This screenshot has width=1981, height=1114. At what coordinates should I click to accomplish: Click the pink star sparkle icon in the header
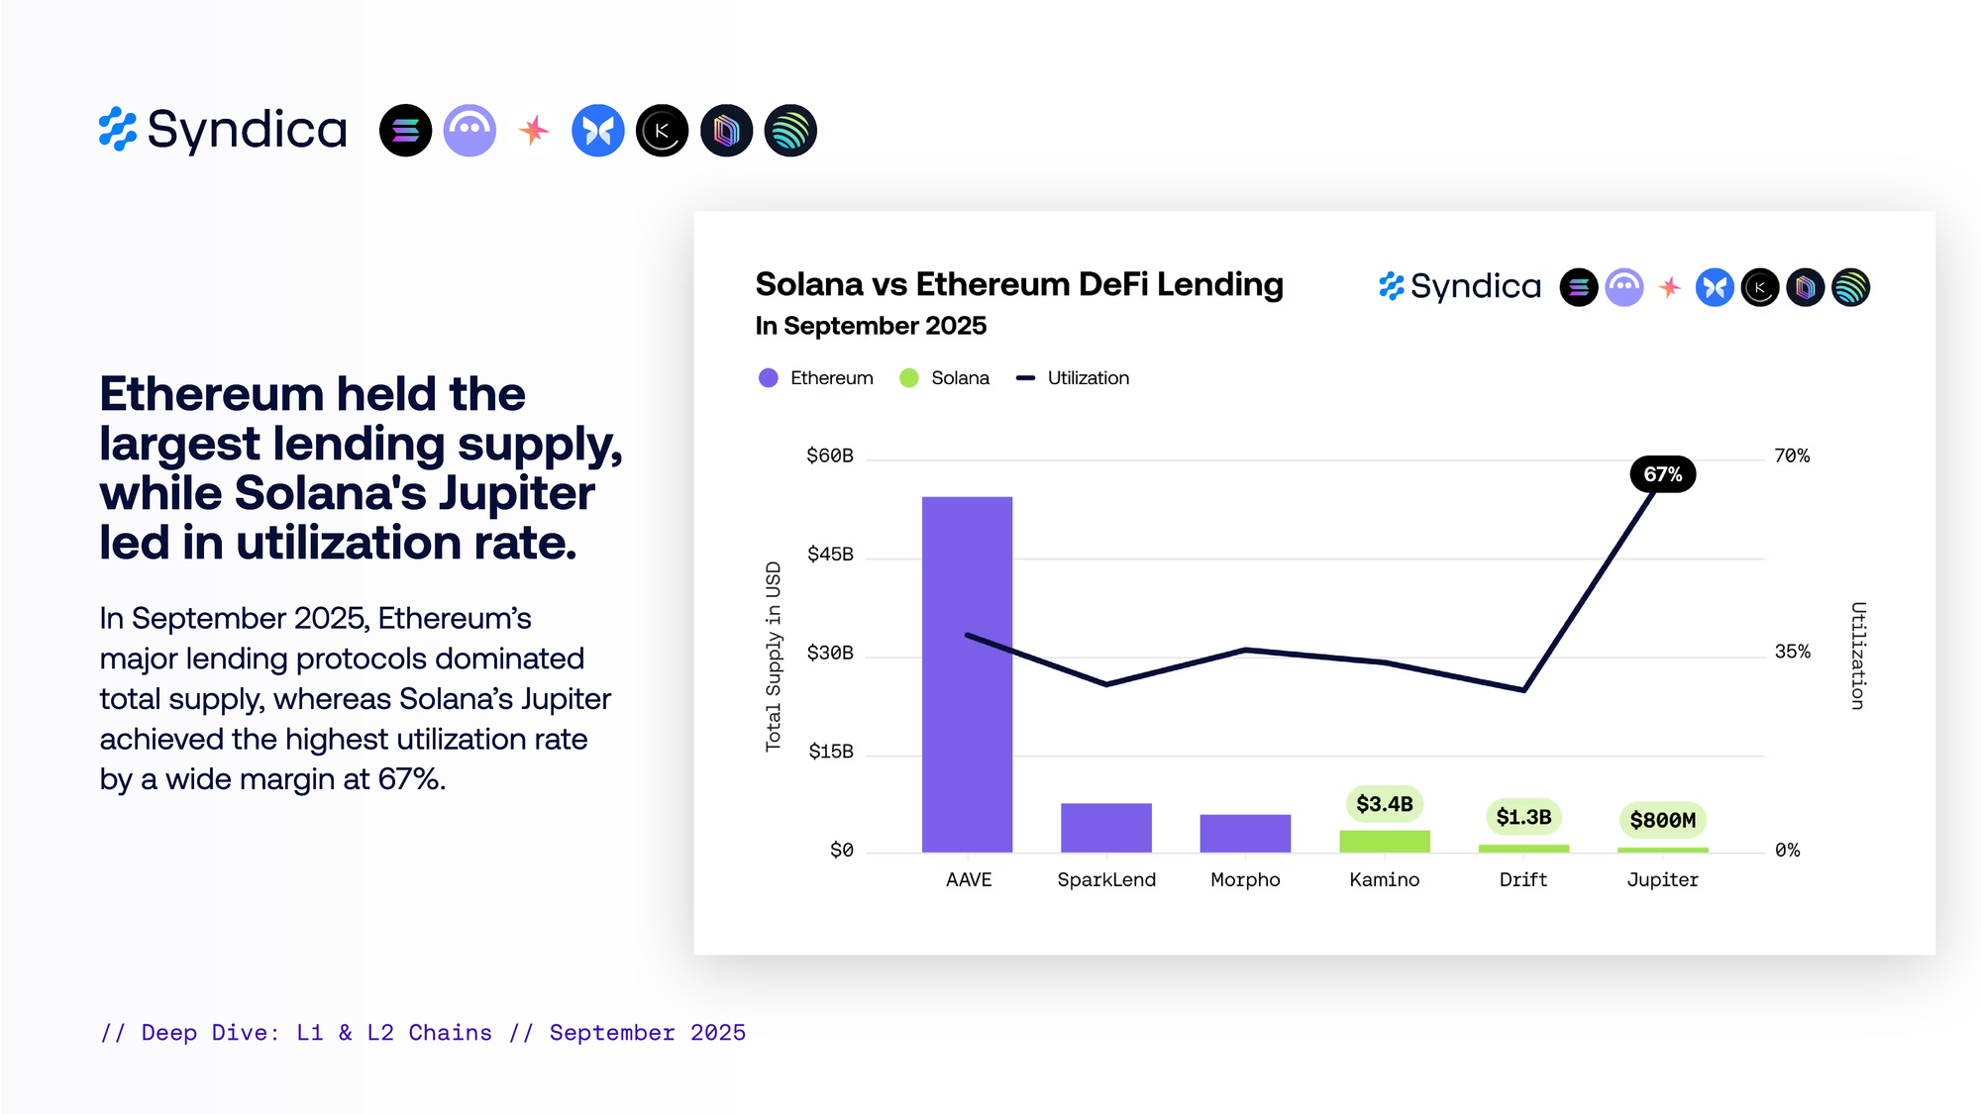[534, 131]
